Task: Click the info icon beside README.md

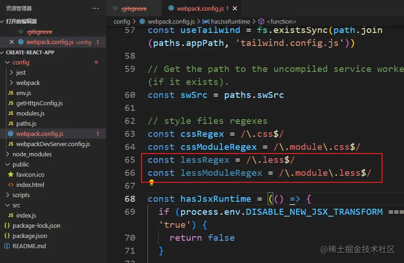Action: tap(7, 246)
